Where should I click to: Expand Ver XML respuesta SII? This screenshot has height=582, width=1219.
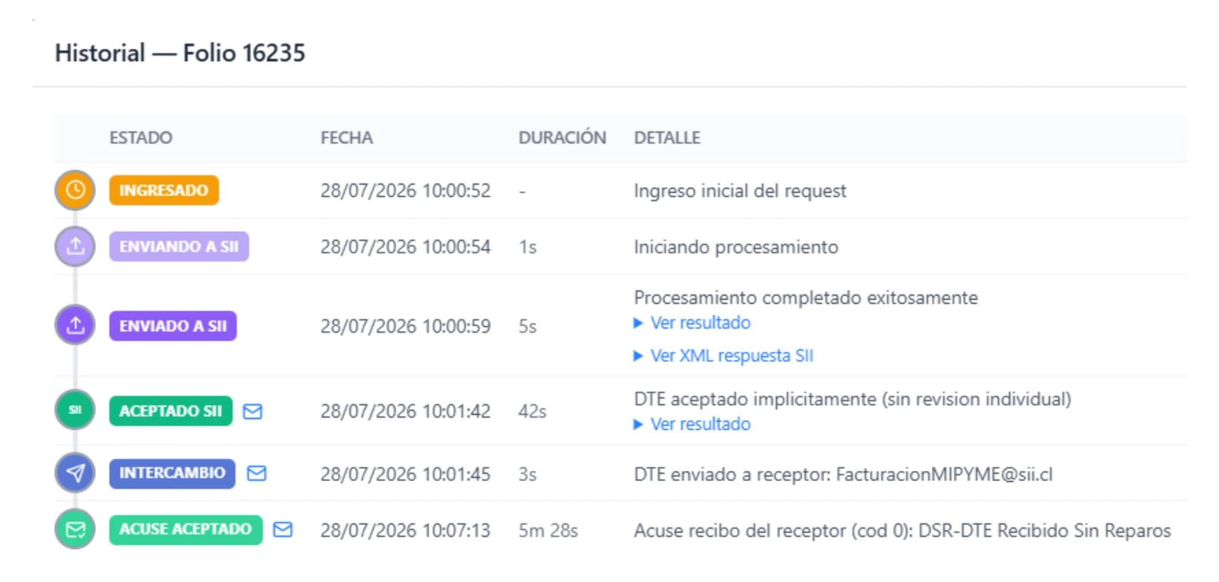pyautogui.click(x=723, y=355)
